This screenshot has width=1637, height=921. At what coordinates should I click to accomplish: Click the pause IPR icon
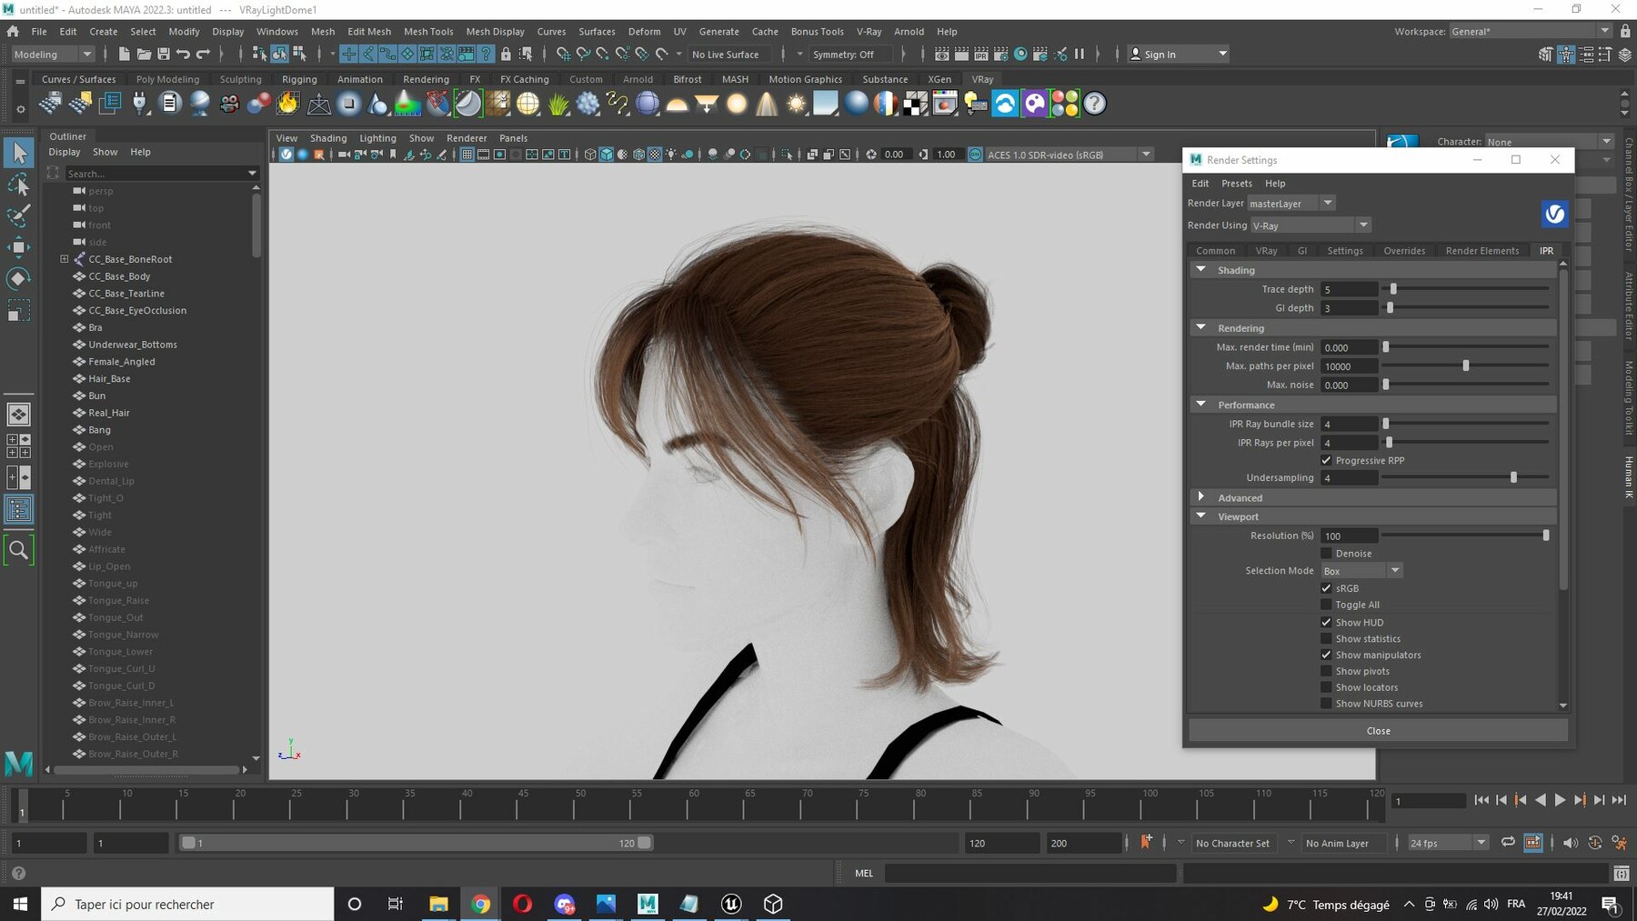click(x=1080, y=55)
